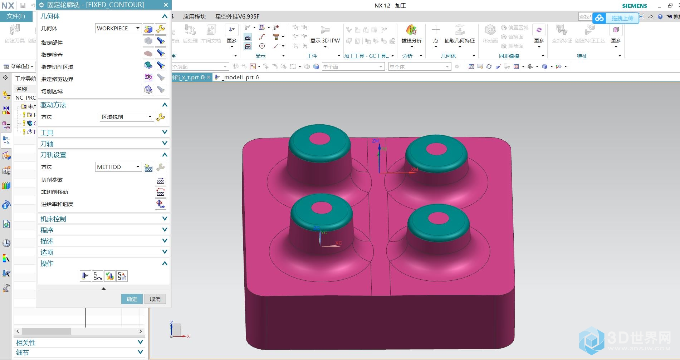Expand the 机床控制 section
The height and width of the screenshot is (360, 680).
tap(103, 219)
